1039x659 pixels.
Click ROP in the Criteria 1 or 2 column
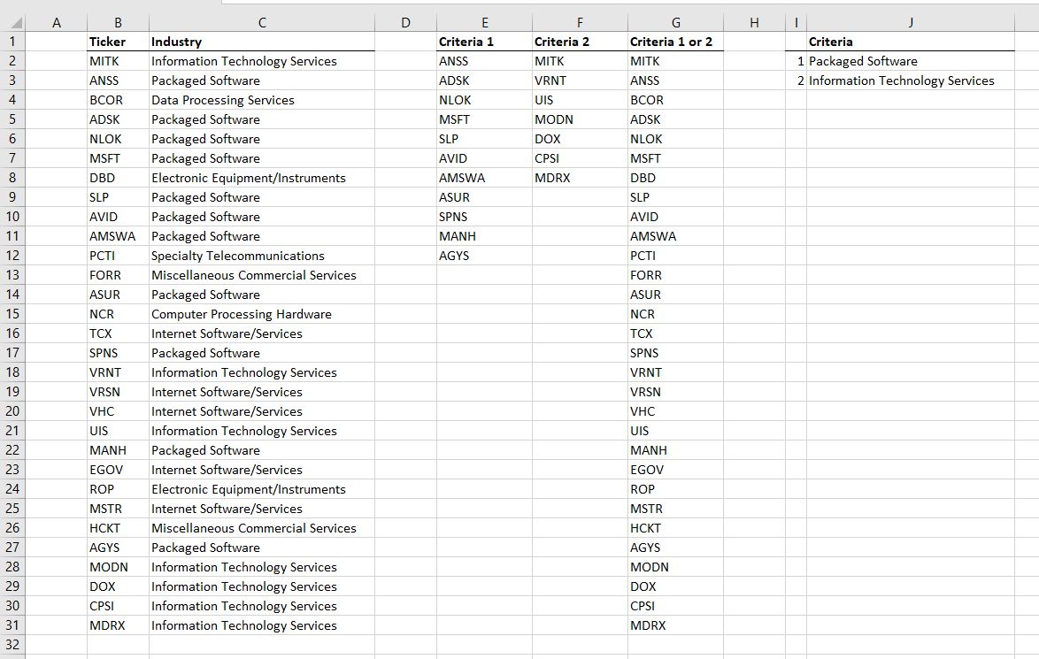click(675, 489)
